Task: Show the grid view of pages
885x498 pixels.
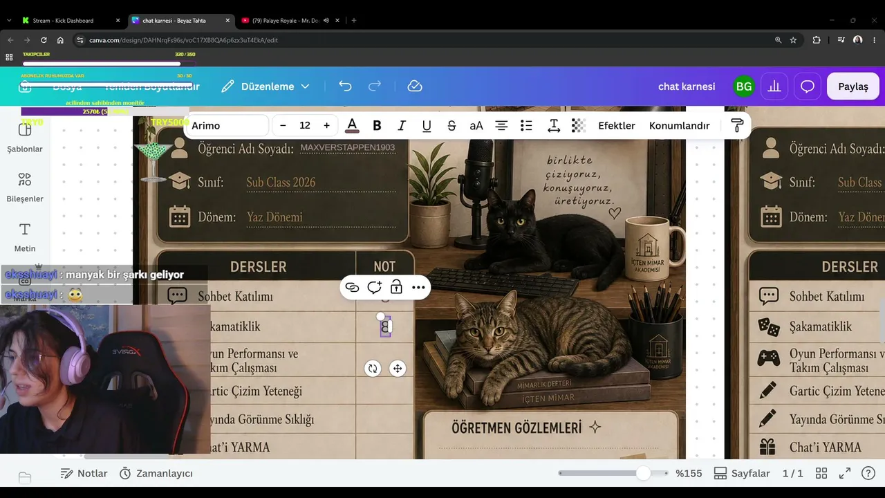Action: point(821,474)
